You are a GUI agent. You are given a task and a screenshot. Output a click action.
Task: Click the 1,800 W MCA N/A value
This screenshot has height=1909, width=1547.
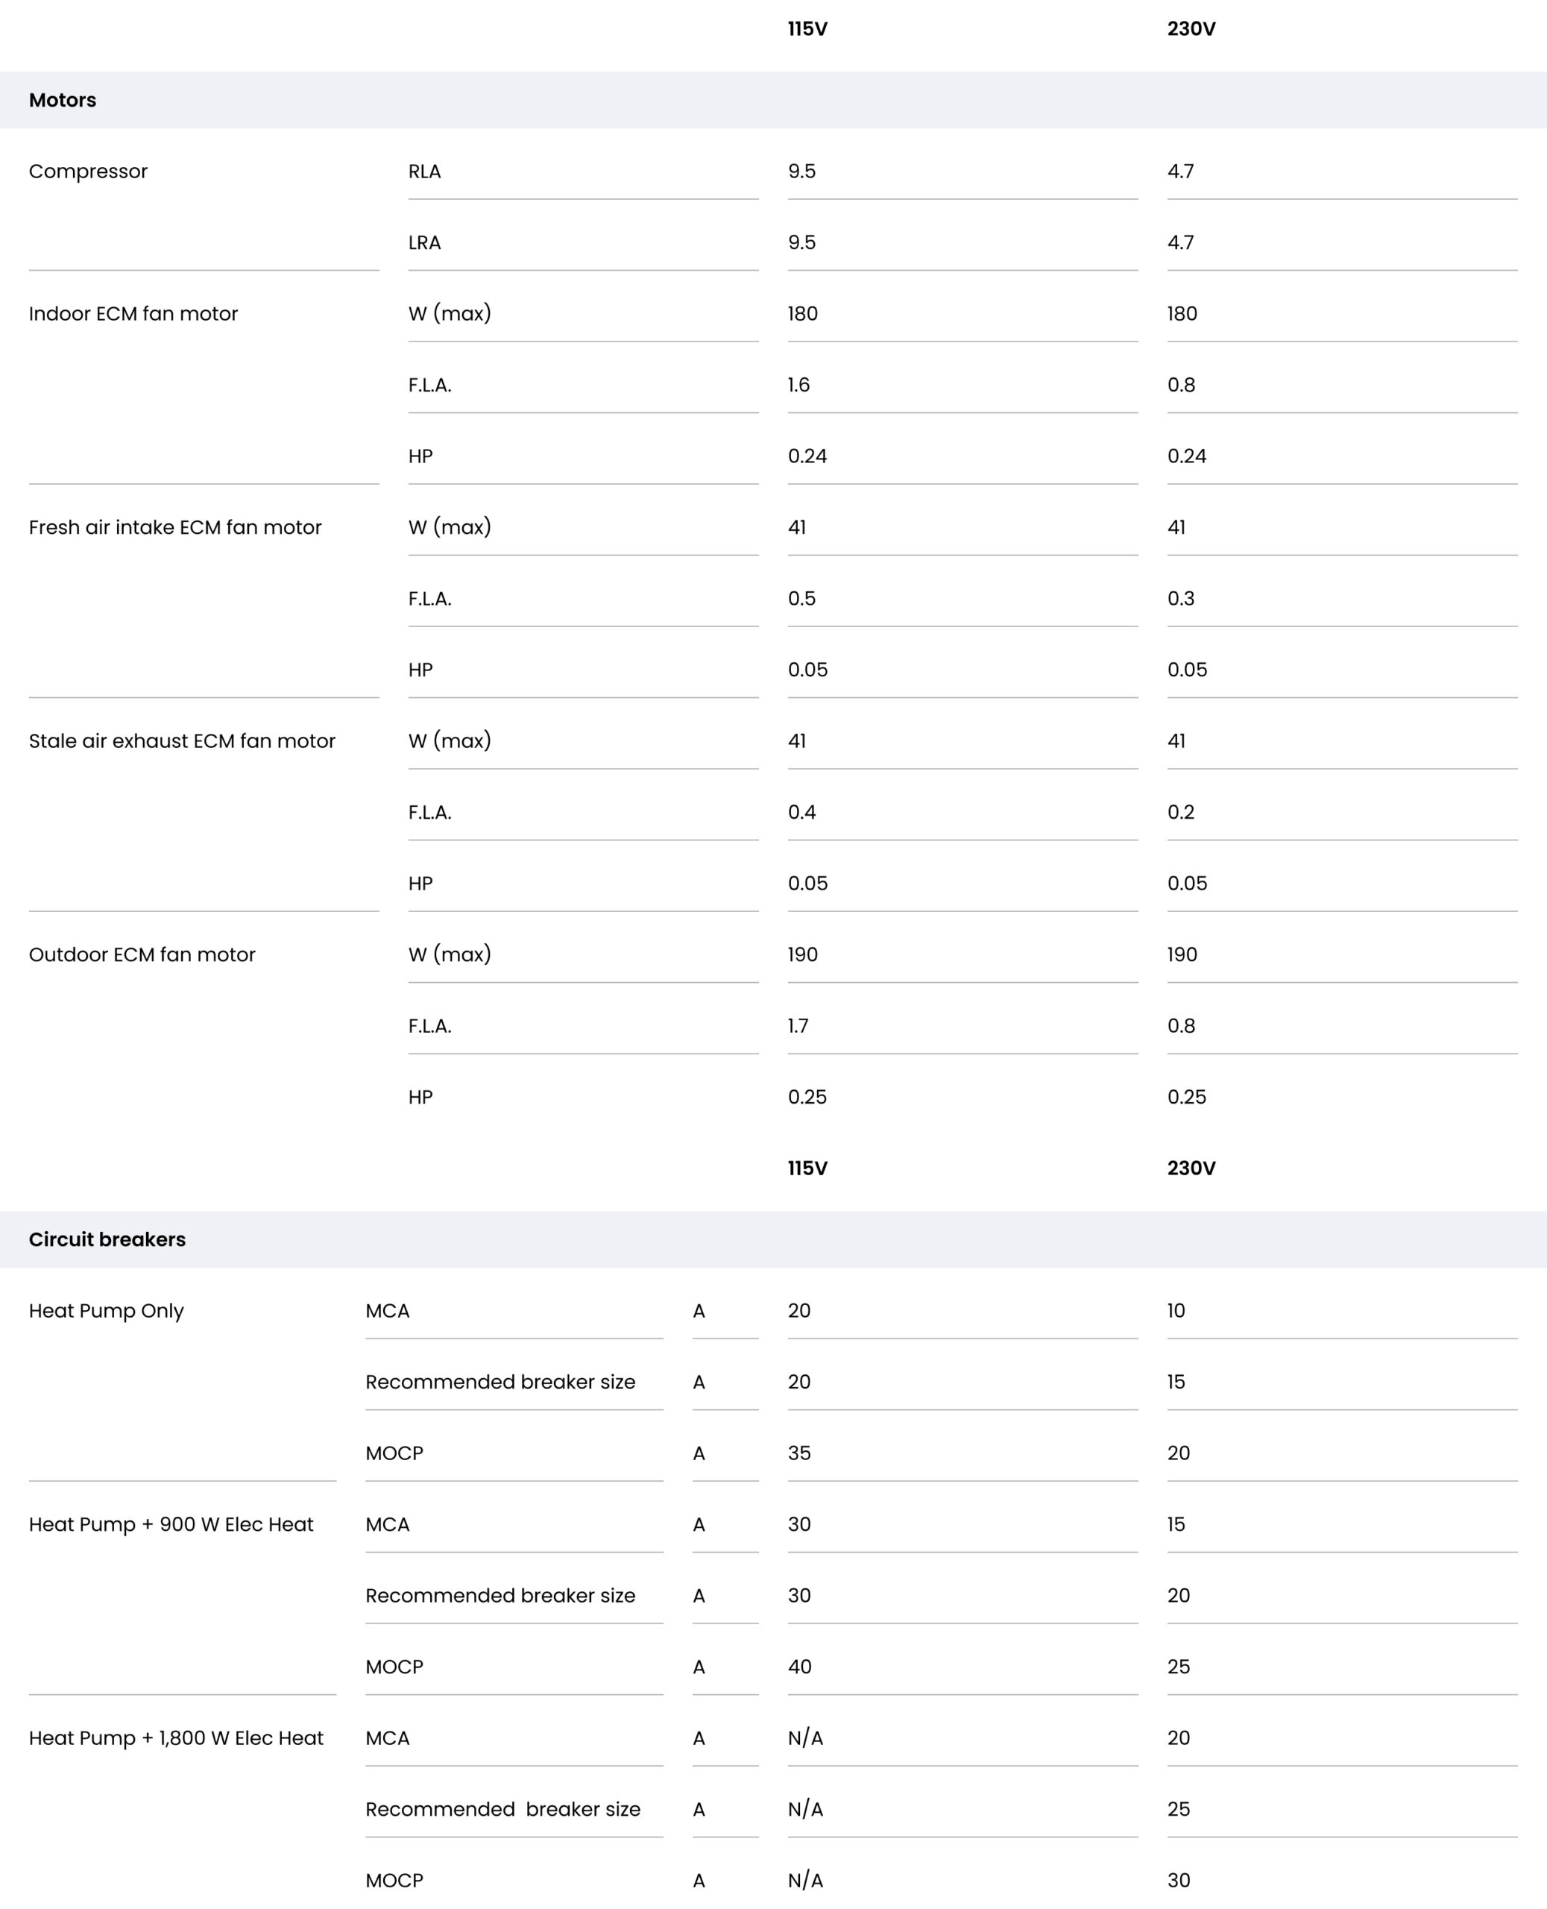click(x=806, y=1738)
